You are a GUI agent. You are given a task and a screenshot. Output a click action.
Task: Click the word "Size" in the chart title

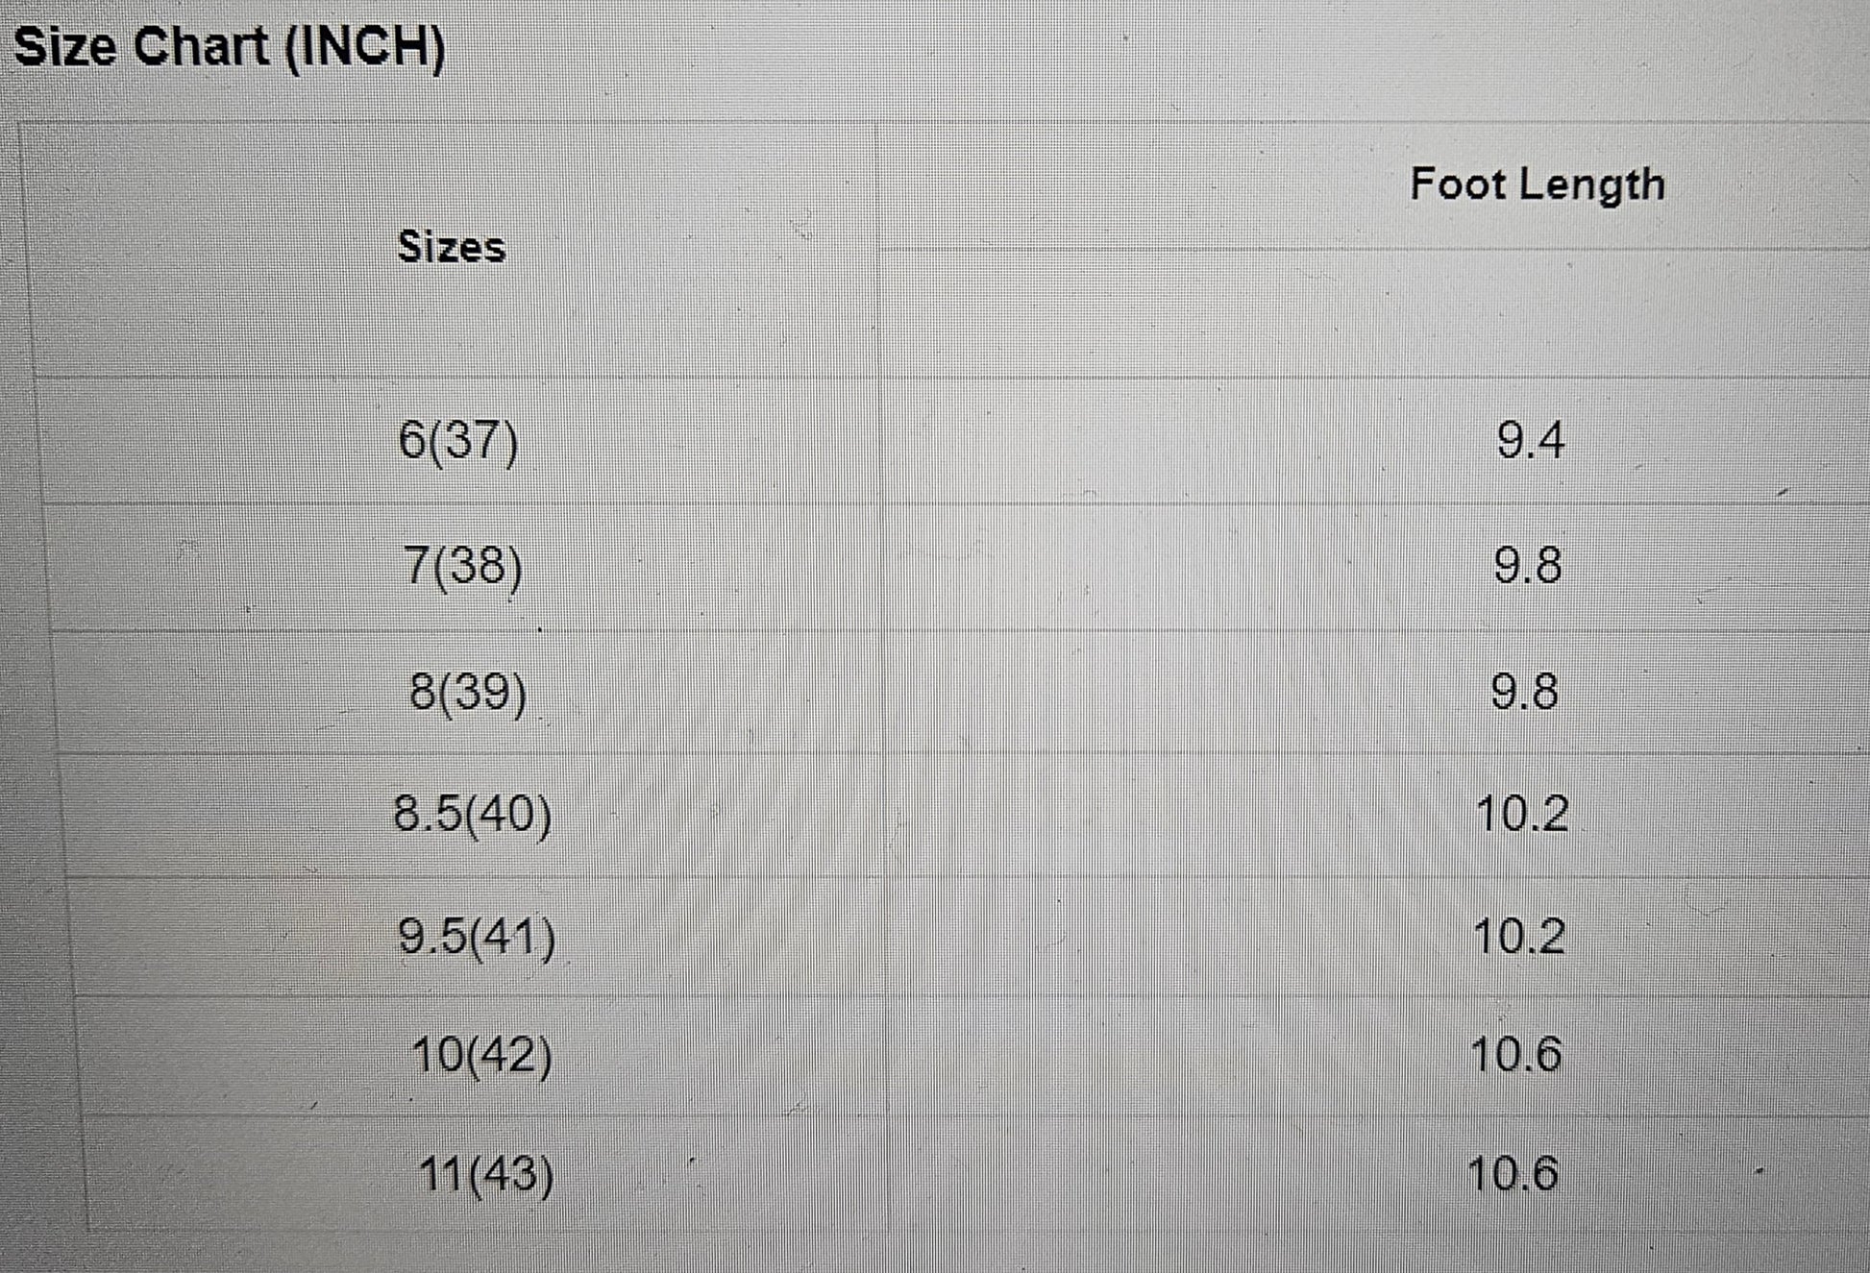[64, 46]
